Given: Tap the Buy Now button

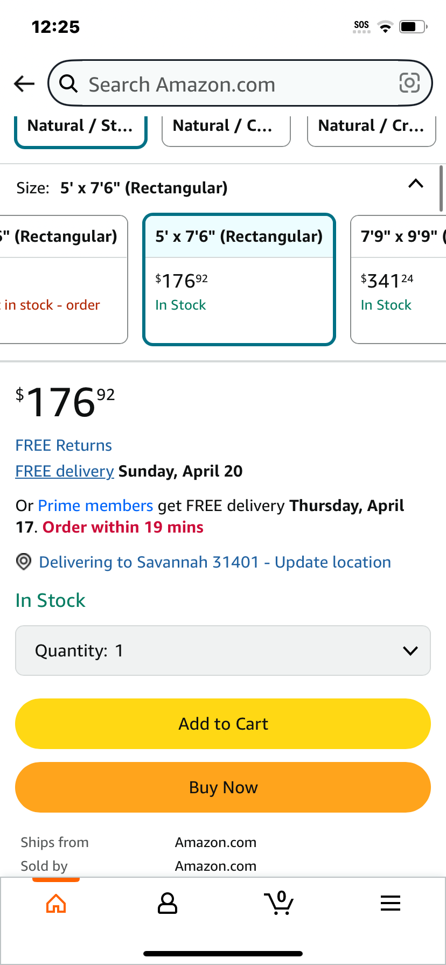Looking at the screenshot, I should pyautogui.click(x=223, y=787).
